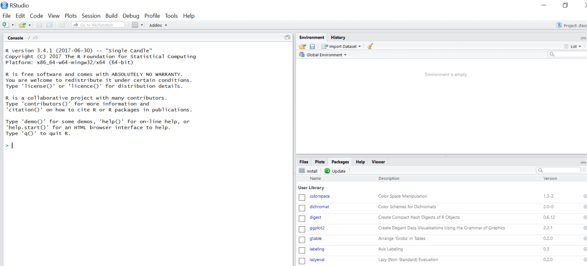587x266 pixels.
Task: Tick the labeling package checkbox
Action: pyautogui.click(x=302, y=251)
